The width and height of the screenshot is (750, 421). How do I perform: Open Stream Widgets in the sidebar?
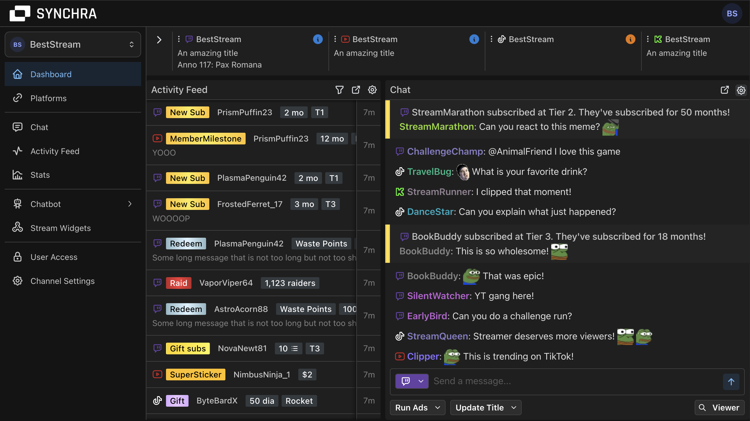[x=61, y=228]
